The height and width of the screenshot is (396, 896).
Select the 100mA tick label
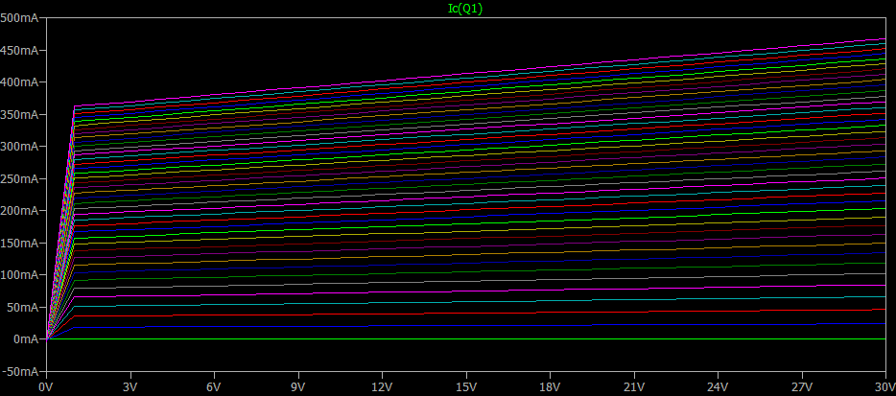point(19,275)
